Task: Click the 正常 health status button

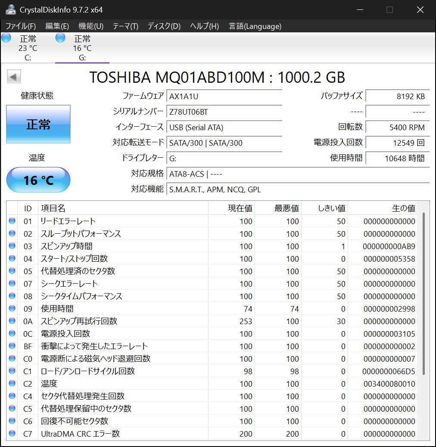Action: tap(38, 125)
